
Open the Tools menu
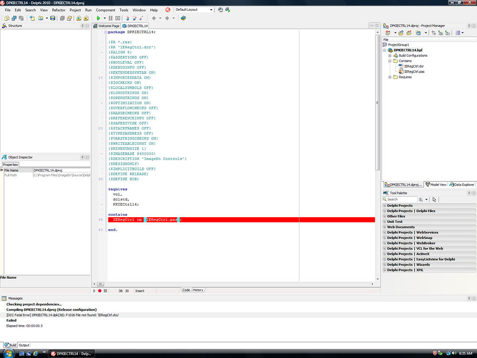124,10
